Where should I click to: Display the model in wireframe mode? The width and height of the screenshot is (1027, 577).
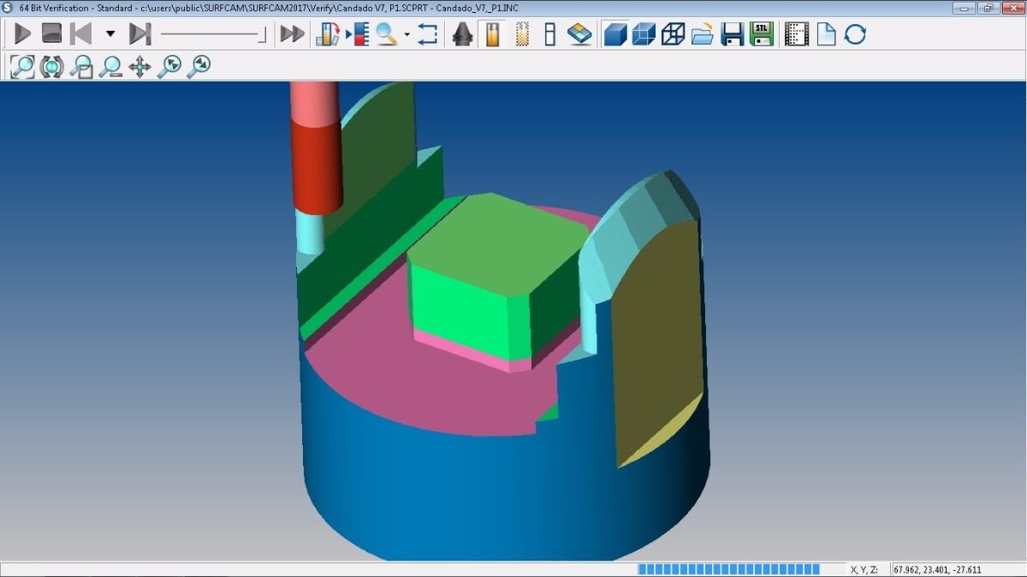[674, 35]
